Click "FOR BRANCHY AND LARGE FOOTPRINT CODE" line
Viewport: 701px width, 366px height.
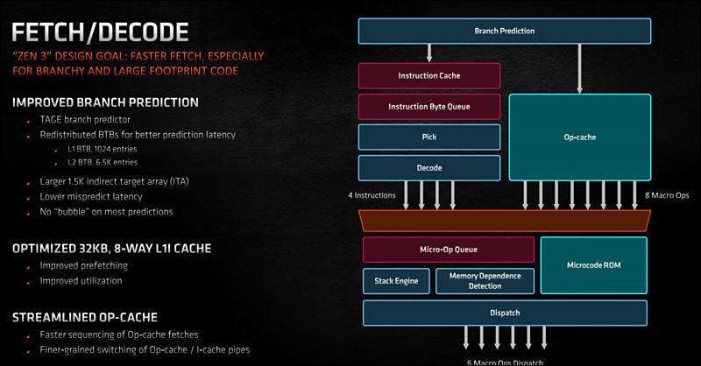tap(125, 71)
